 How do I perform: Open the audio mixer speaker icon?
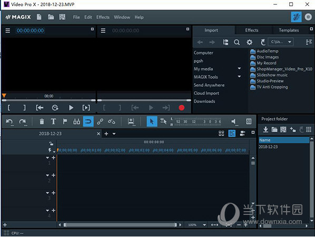234,122
